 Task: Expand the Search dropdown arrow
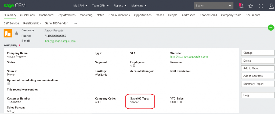coord(230,6)
